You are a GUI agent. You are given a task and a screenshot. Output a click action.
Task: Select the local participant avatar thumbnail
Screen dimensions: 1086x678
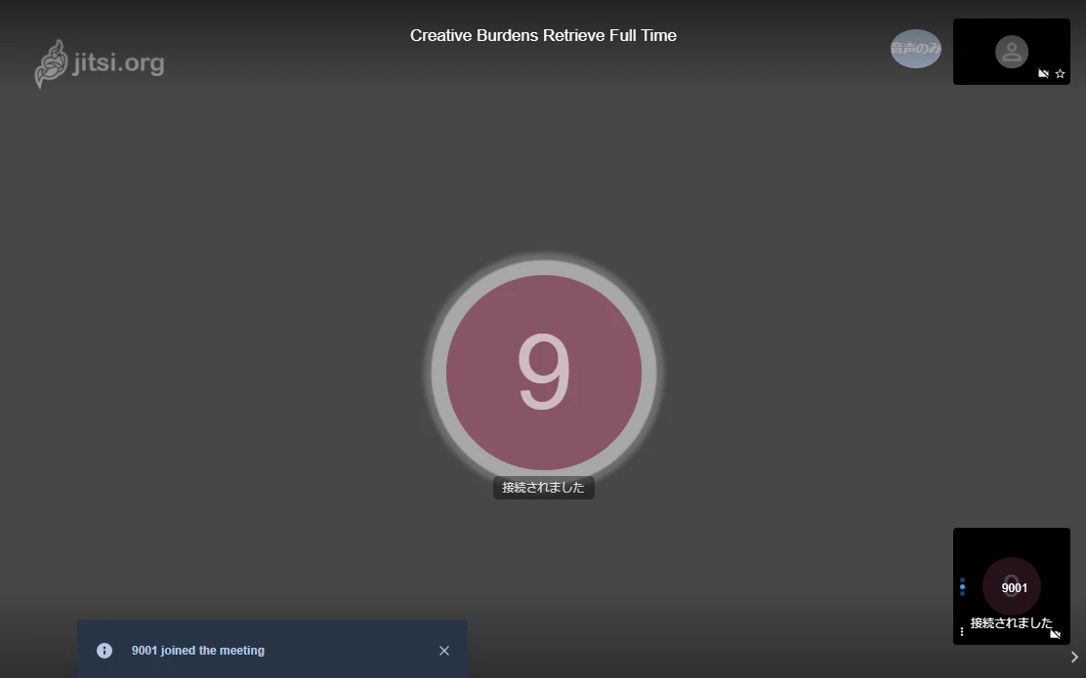[x=1011, y=52]
